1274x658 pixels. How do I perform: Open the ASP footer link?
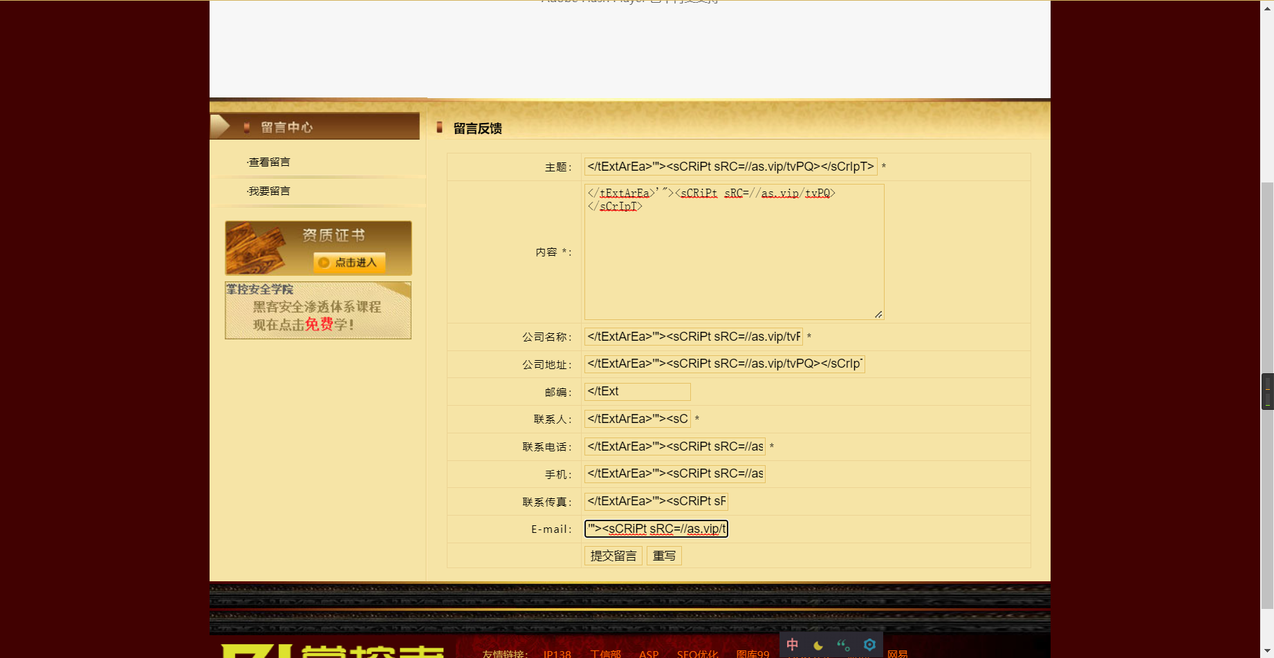(x=648, y=653)
